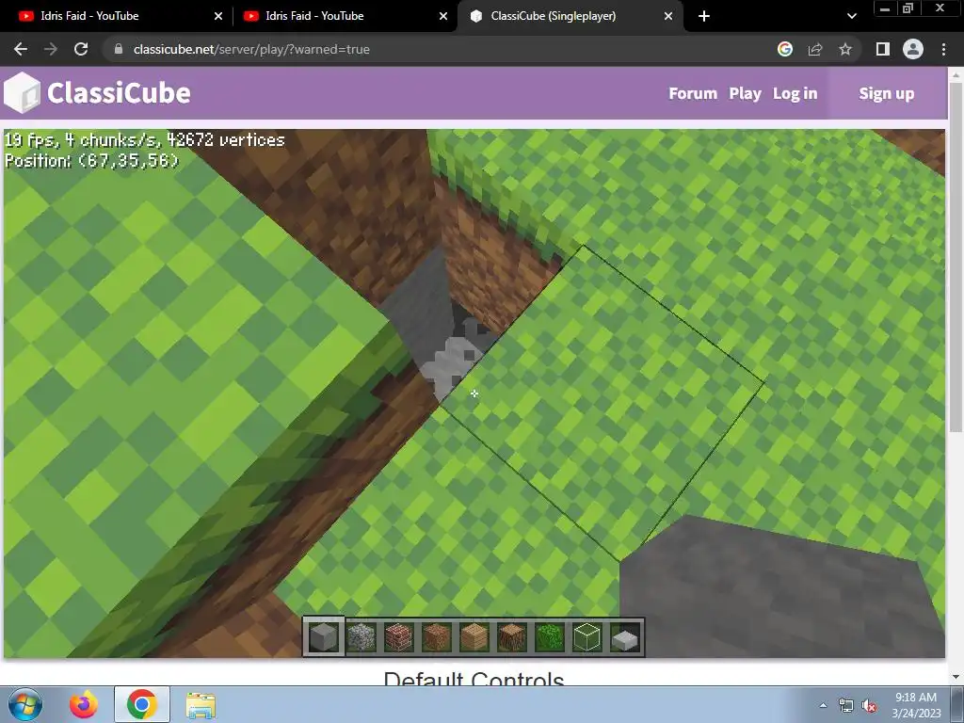Click the Sign up button

[887, 93]
